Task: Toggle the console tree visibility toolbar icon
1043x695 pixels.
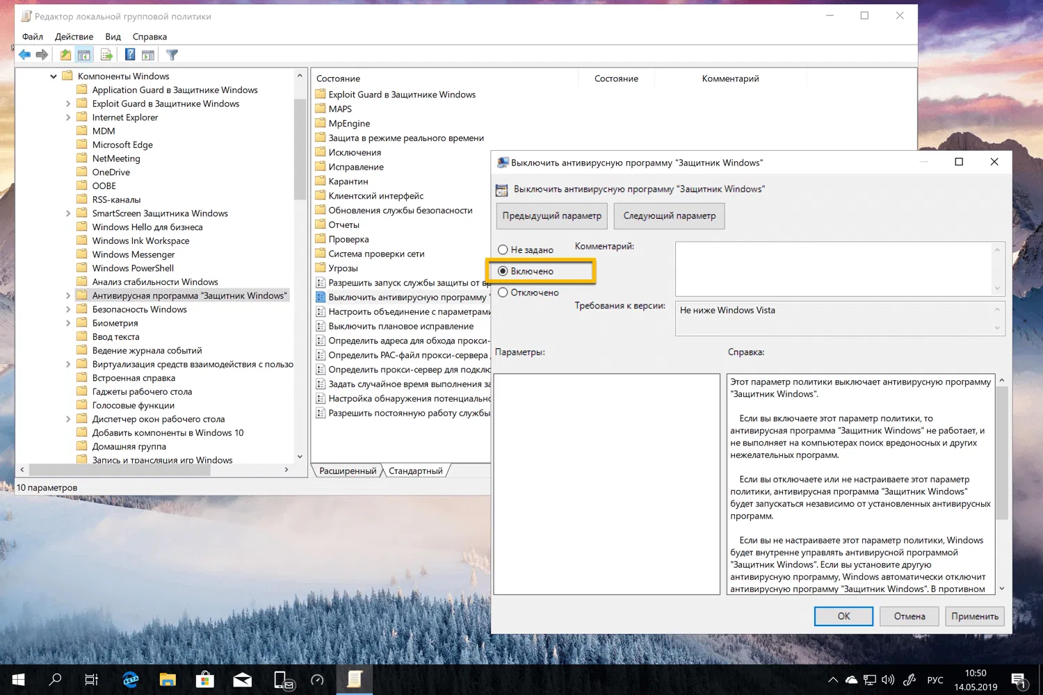Action: [84, 54]
